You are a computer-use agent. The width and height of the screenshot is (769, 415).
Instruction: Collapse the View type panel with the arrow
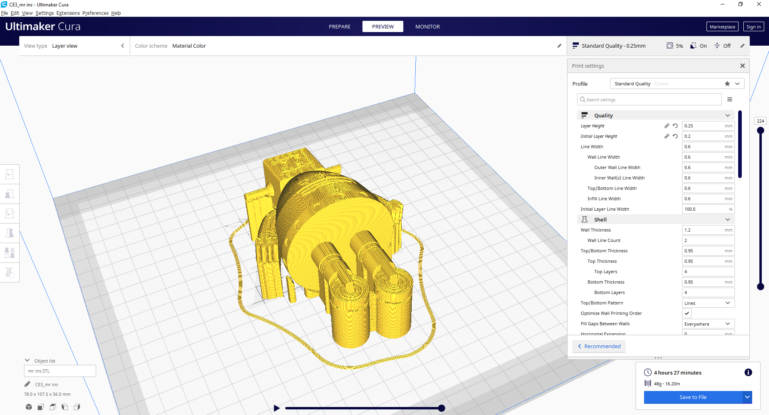tap(123, 46)
